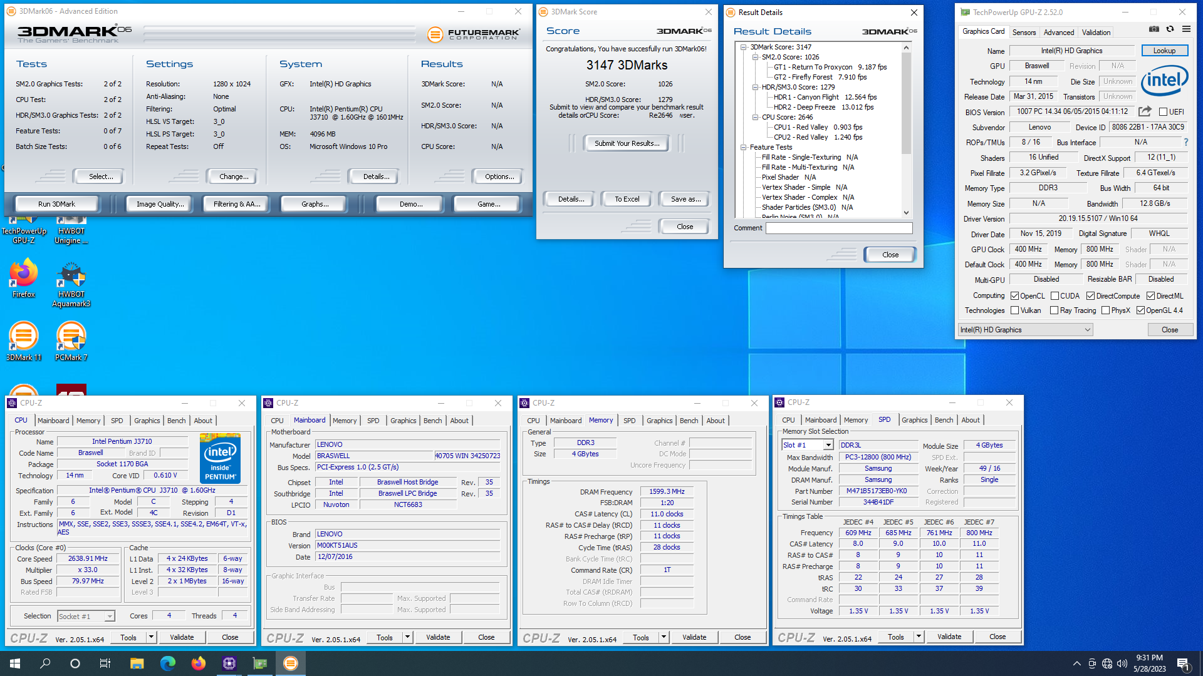Open the HWBOT Aquamark3 desktop shortcut
1203x676 pixels.
(x=71, y=285)
